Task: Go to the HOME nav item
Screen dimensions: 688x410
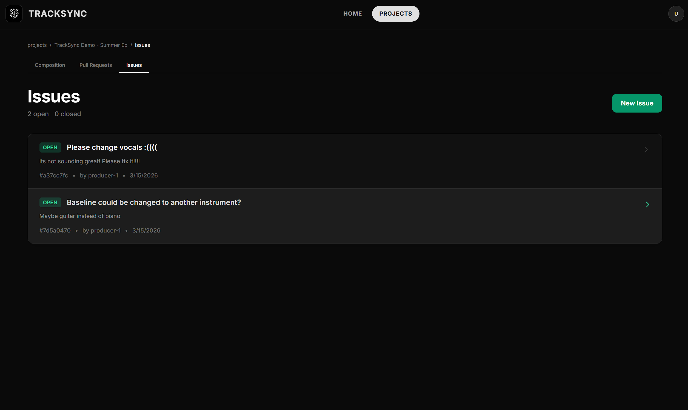Action: pos(352,13)
